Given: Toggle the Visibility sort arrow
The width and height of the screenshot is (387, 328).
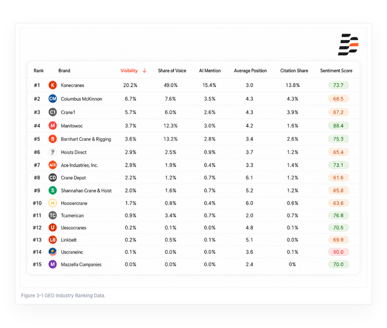Looking at the screenshot, I should [x=145, y=71].
